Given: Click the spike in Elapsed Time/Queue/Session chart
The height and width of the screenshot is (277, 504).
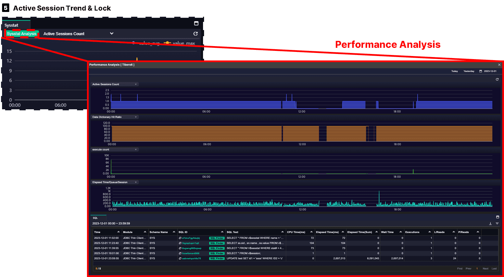Looking at the screenshot, I should (x=379, y=198).
